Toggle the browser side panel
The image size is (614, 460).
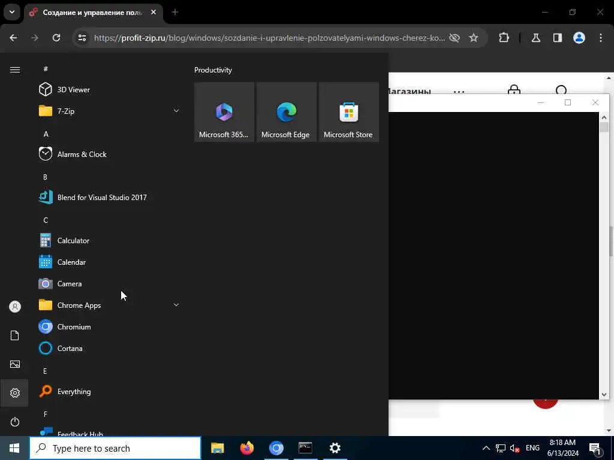click(558, 38)
